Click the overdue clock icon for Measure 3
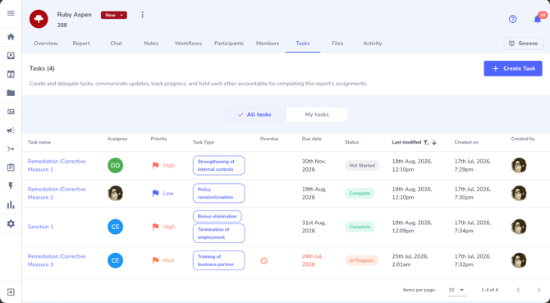The height and width of the screenshot is (303, 550). click(264, 260)
